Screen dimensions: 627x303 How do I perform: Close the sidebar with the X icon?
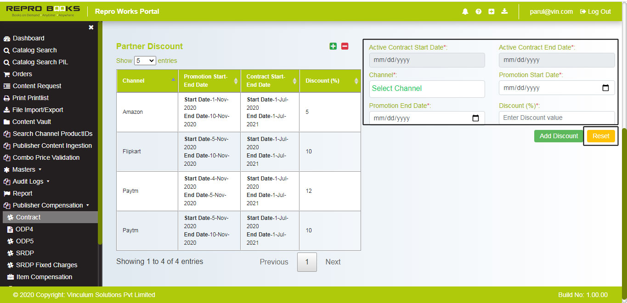coord(91,28)
